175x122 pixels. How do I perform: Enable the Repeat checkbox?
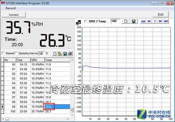click(x=3, y=53)
